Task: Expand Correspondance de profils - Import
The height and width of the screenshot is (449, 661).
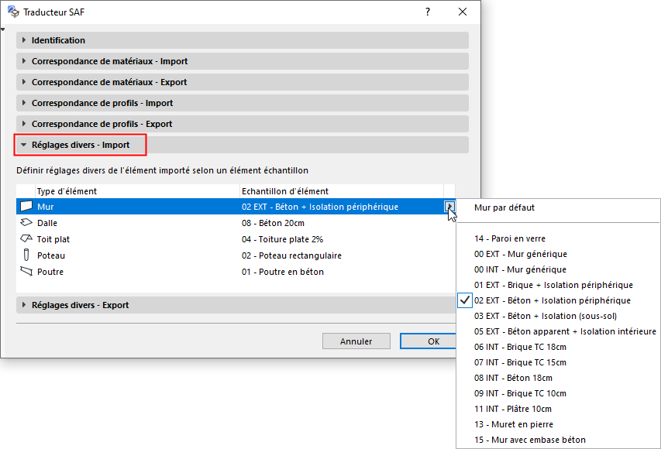Action: pyautogui.click(x=243, y=103)
